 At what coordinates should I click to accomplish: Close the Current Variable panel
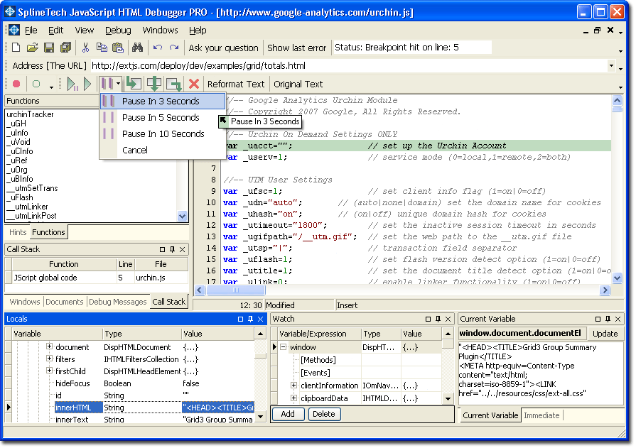618,319
